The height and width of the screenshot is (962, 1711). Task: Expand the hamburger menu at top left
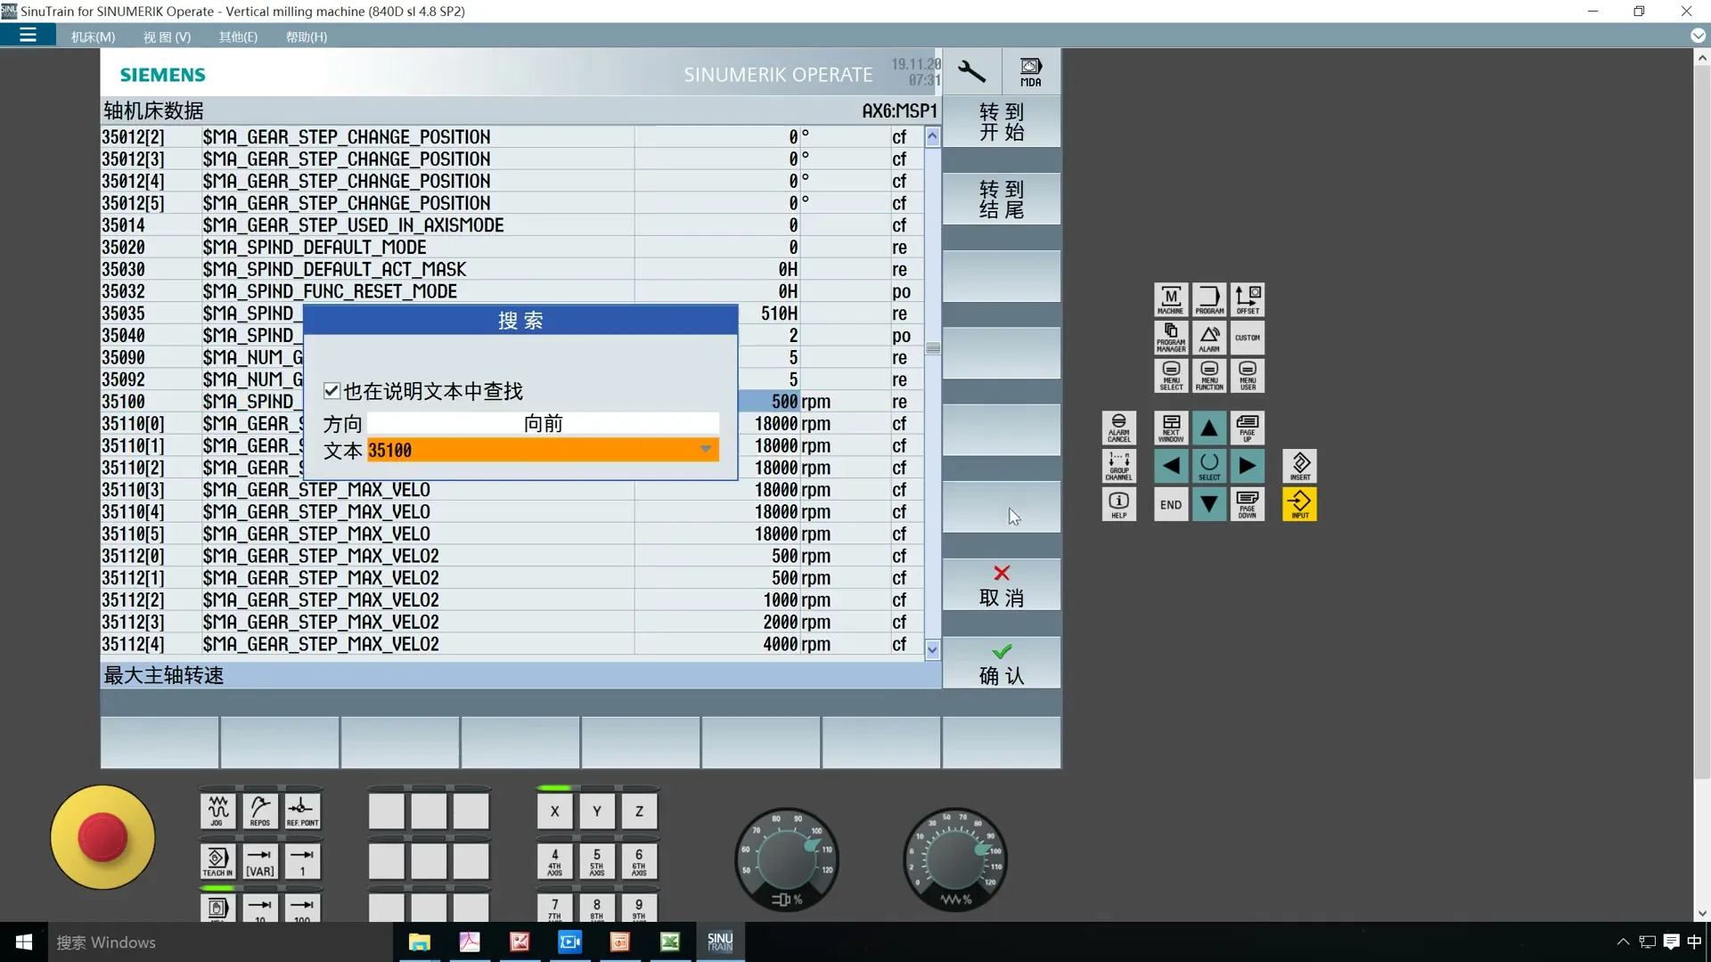click(28, 36)
